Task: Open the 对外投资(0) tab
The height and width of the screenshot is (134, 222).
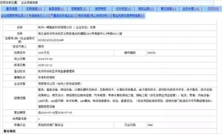Action: pyautogui.click(x=123, y=9)
